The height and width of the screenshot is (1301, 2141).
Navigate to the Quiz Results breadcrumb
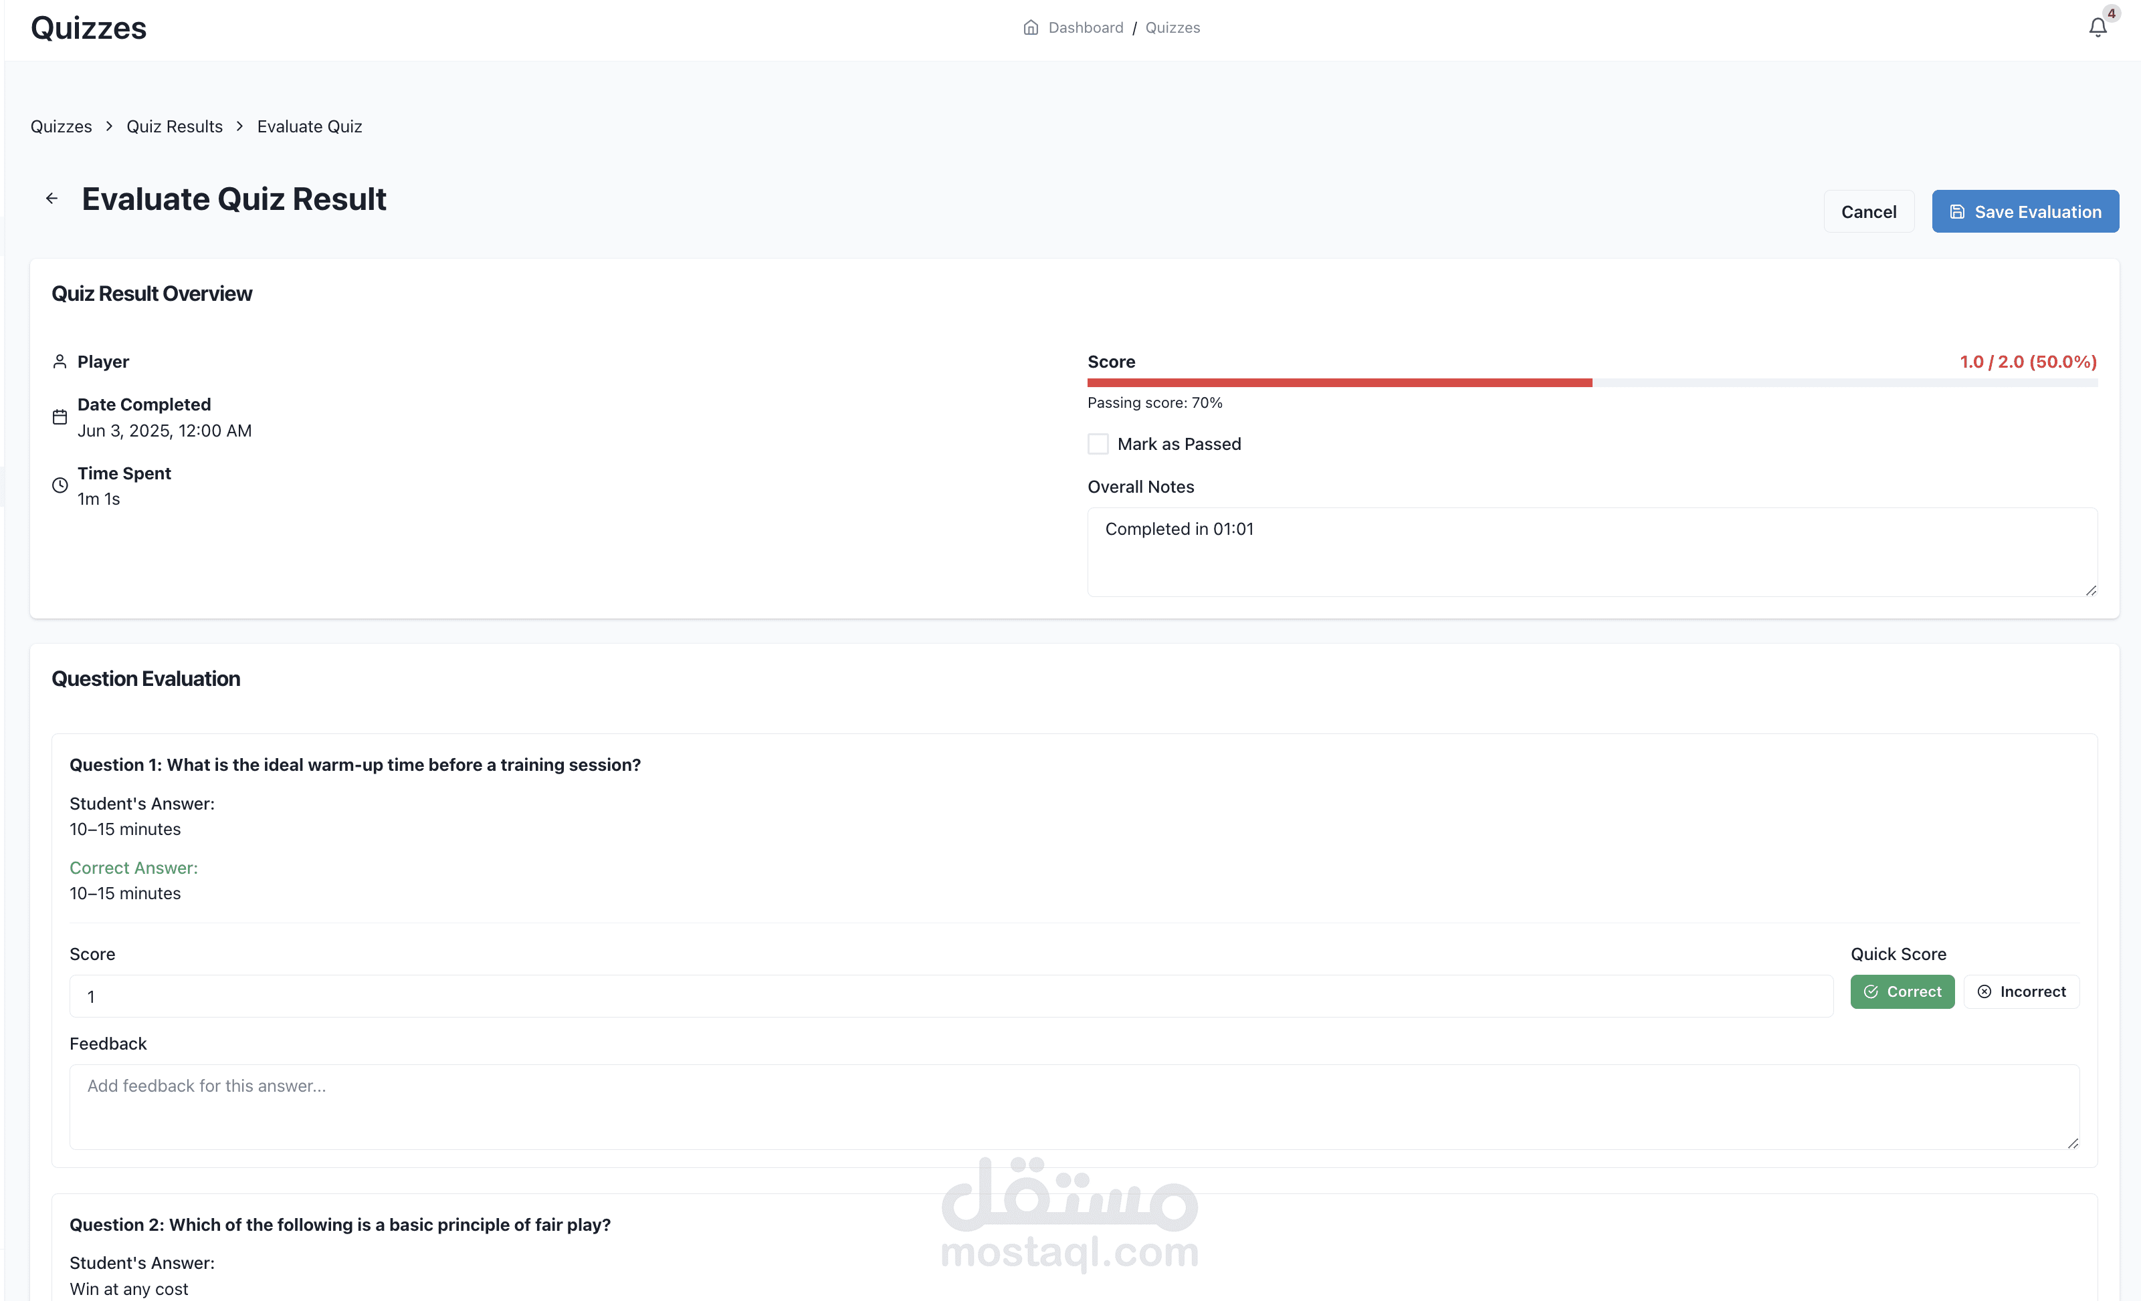(175, 127)
